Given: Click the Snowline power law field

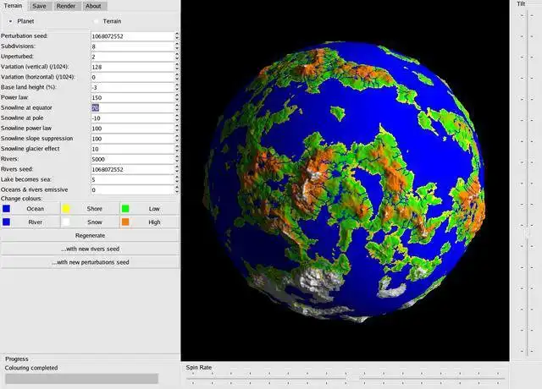Looking at the screenshot, I should 133,129.
